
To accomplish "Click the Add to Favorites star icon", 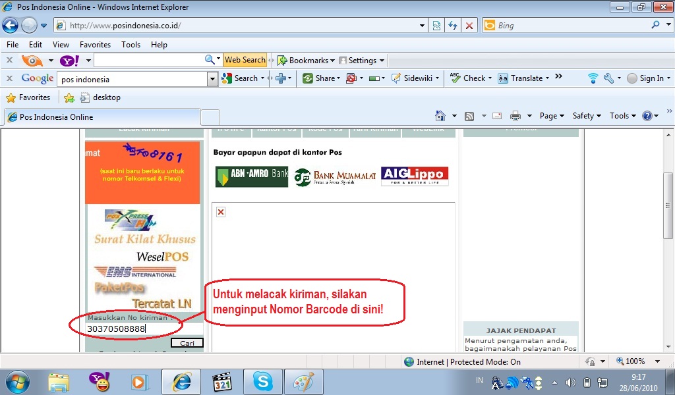I will tap(69, 98).
